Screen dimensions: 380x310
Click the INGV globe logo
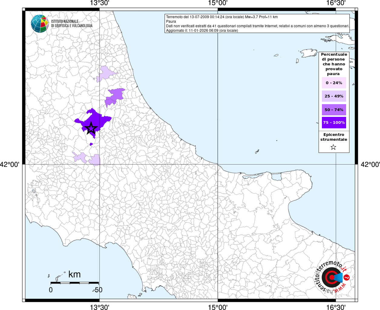pos(40,24)
